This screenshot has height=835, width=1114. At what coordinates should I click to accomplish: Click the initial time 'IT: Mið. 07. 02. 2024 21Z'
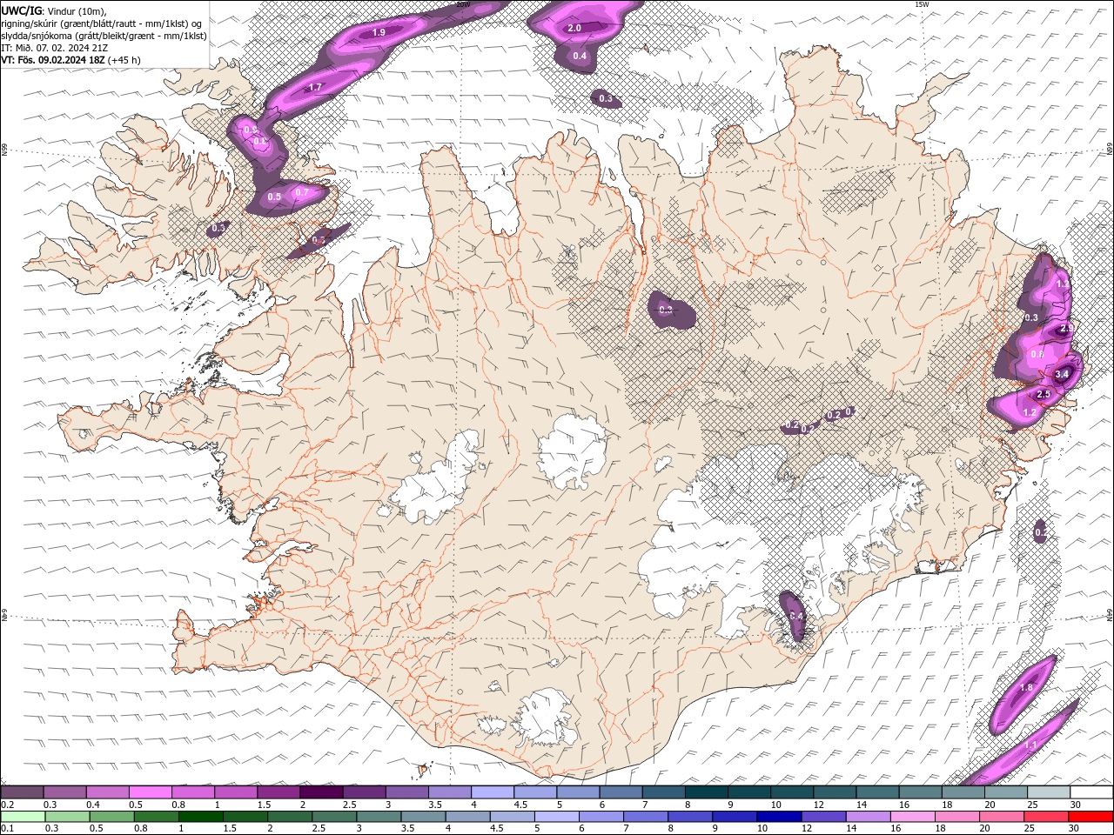(x=54, y=48)
